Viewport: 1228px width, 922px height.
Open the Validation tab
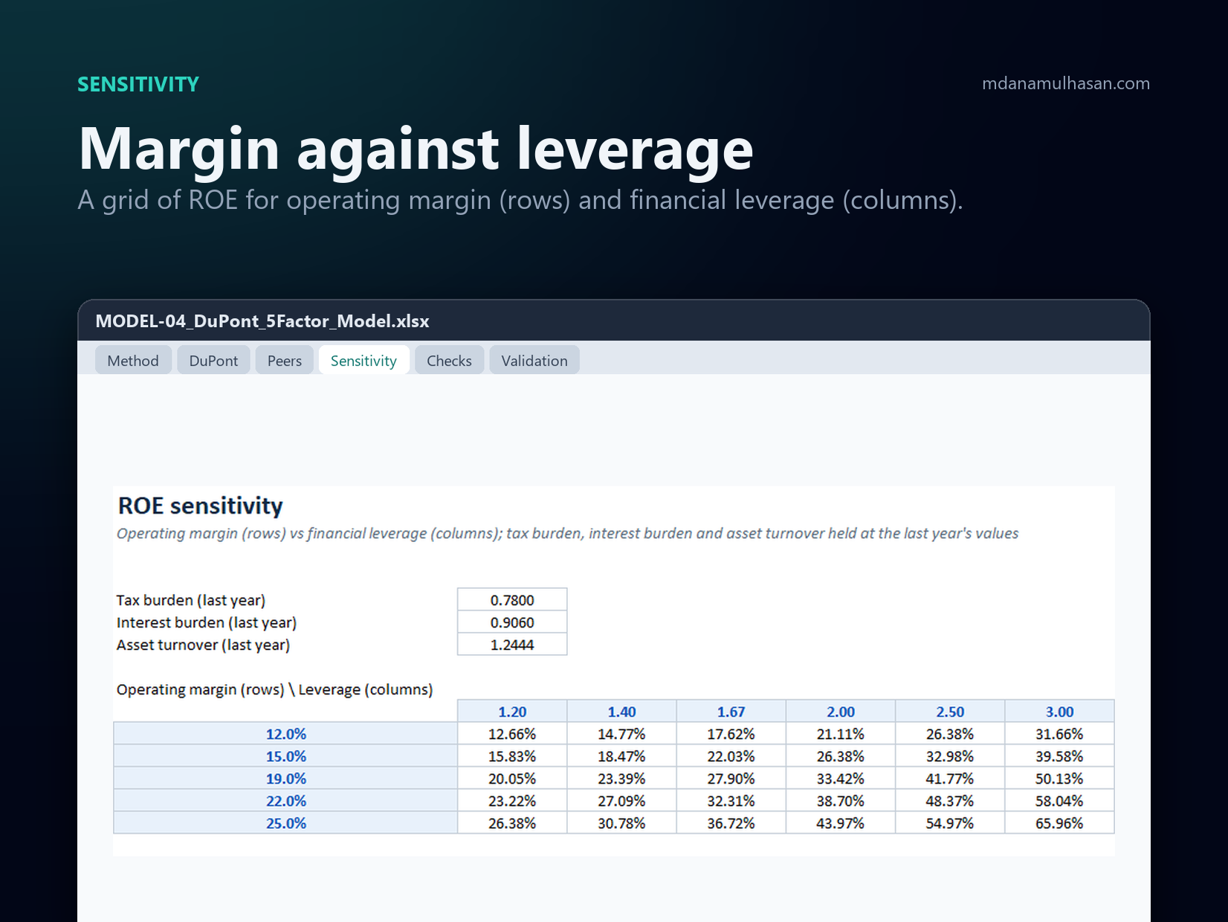click(x=534, y=361)
